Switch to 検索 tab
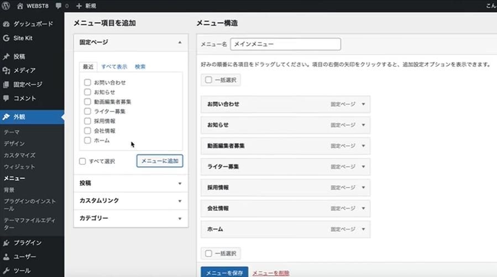This screenshot has width=497, height=277. click(140, 67)
